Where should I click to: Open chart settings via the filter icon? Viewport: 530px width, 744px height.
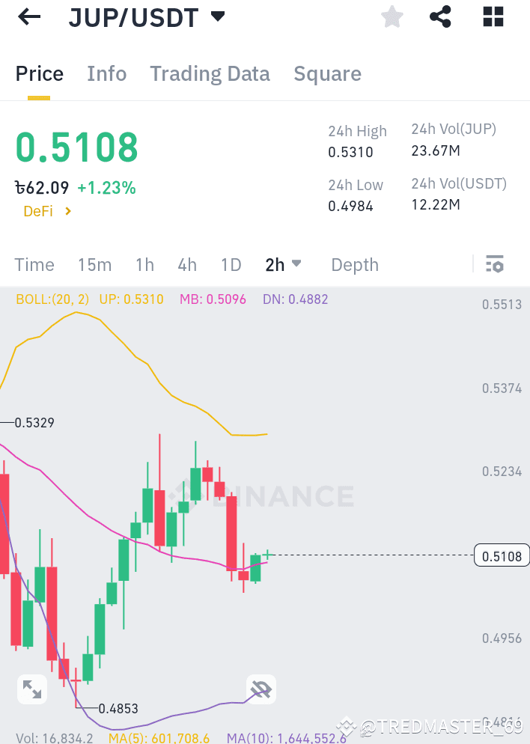tap(495, 264)
